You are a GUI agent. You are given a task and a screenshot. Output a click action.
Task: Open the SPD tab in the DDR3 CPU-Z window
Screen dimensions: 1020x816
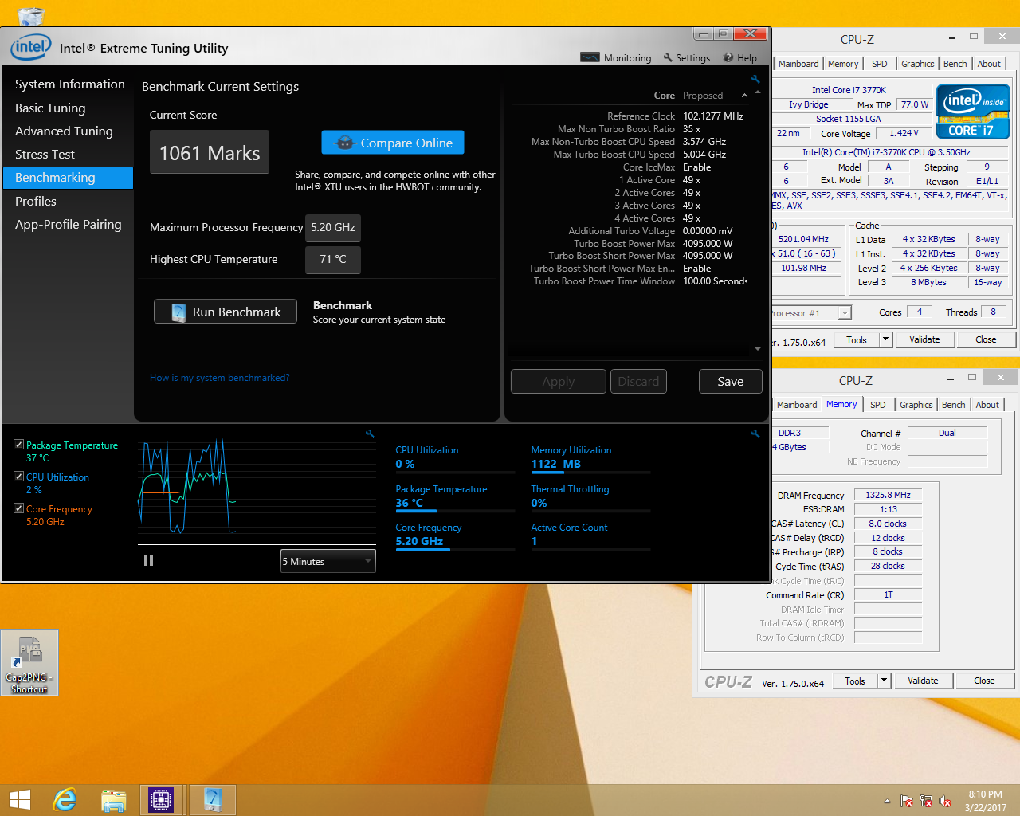coord(878,405)
